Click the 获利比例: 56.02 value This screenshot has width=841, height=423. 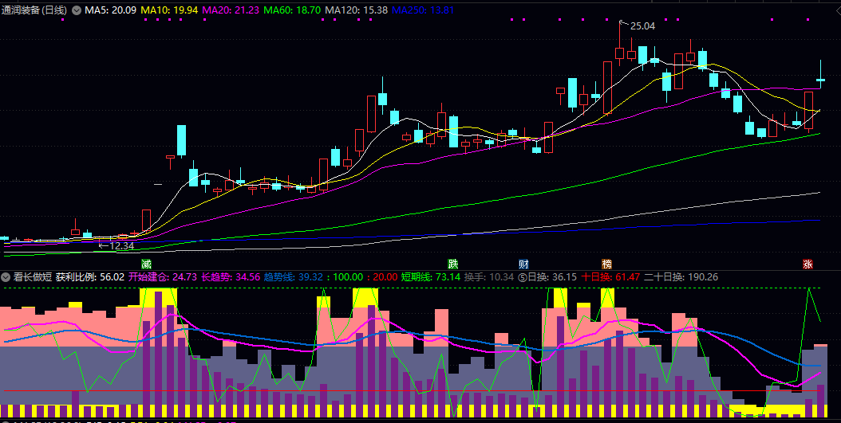(90, 277)
